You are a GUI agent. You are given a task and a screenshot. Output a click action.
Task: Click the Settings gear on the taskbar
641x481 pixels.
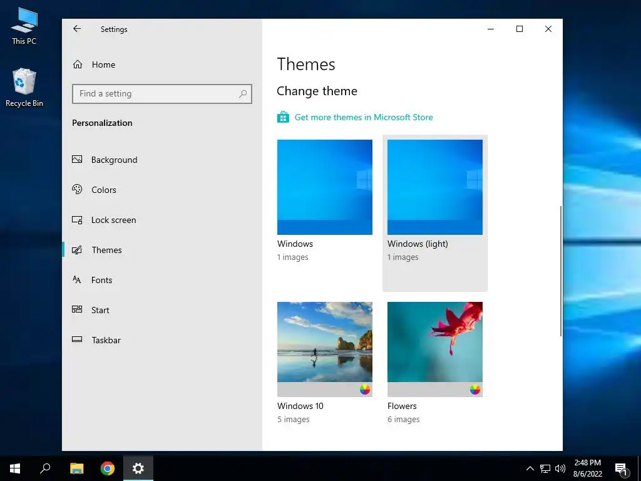[138, 468]
